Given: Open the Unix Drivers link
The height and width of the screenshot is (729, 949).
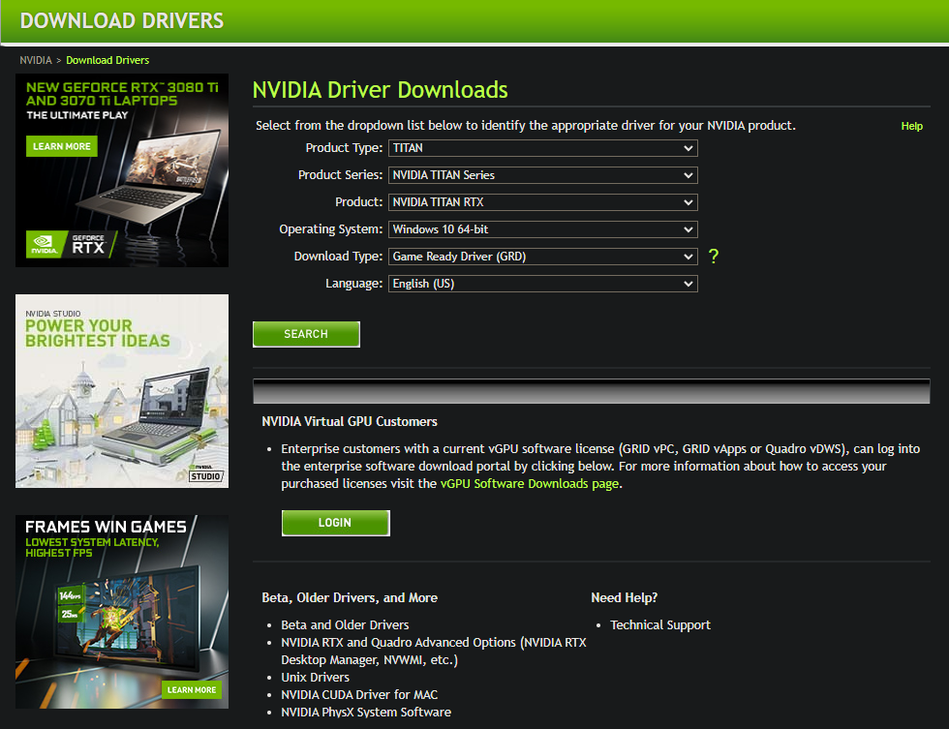Looking at the screenshot, I should pos(316,677).
